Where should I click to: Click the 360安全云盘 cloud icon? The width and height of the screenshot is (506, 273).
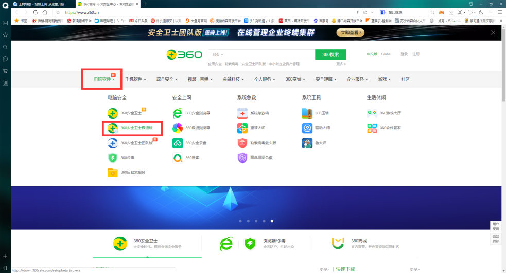click(178, 143)
